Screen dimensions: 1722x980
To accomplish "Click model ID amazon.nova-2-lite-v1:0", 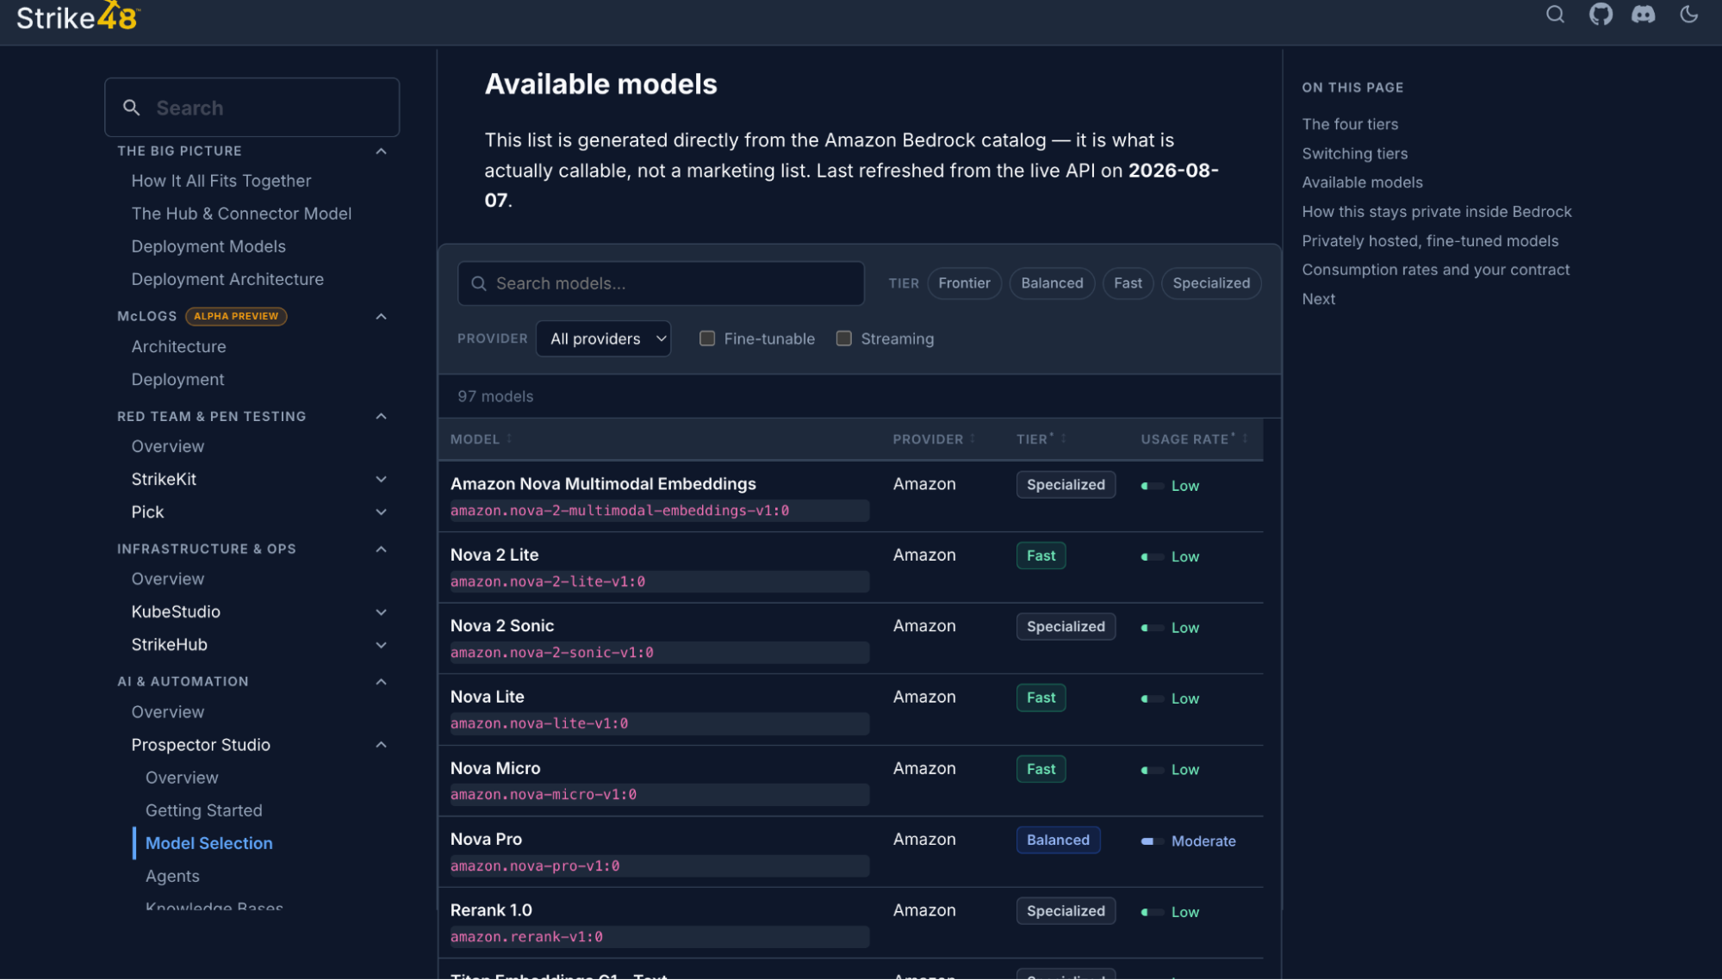I will point(548,582).
